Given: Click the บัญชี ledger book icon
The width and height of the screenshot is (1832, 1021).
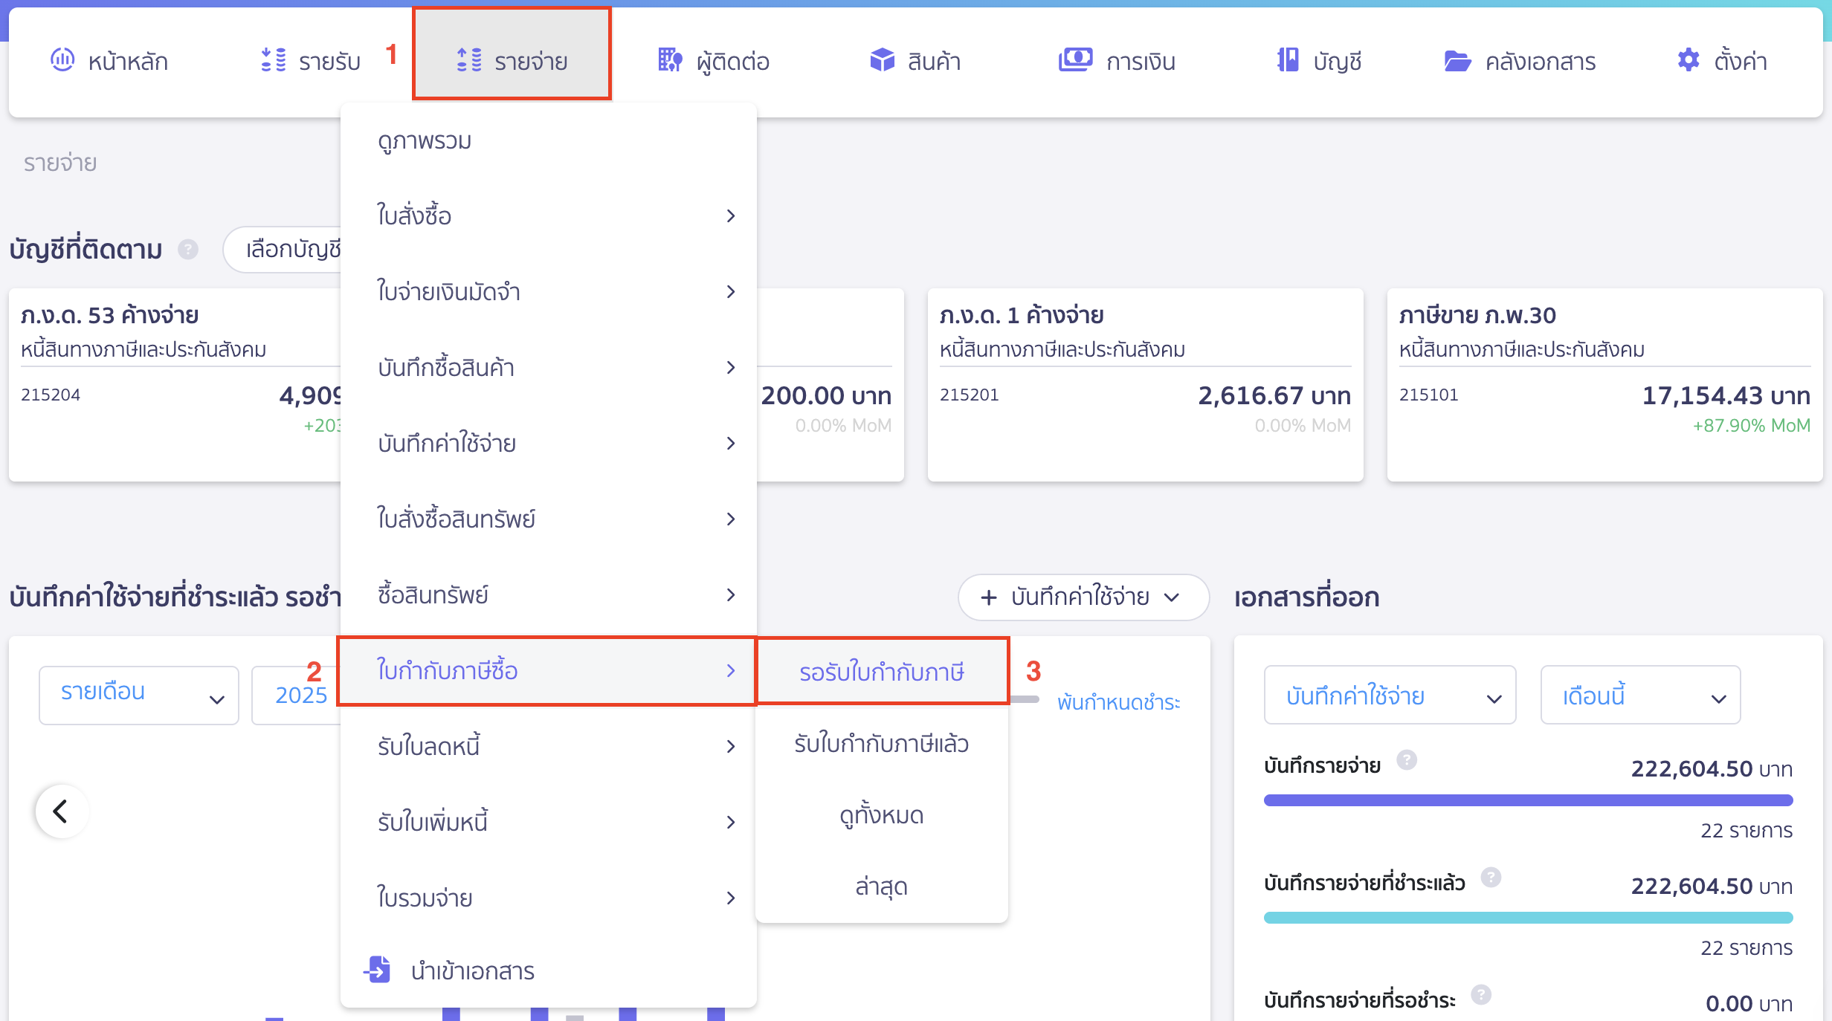Looking at the screenshot, I should point(1288,59).
